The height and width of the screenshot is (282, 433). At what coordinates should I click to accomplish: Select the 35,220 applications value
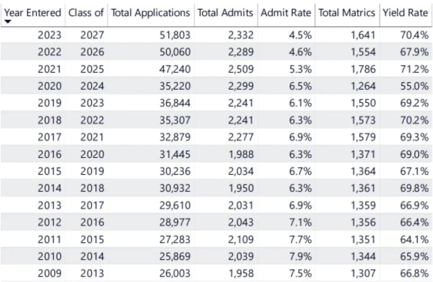[x=175, y=86]
